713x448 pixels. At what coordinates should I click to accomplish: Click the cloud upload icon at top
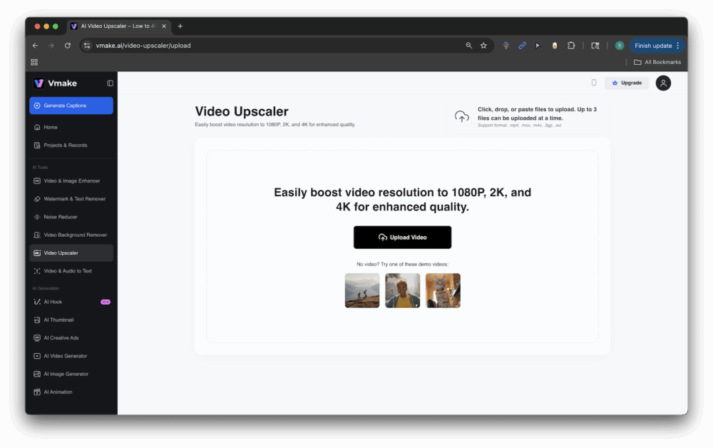pyautogui.click(x=462, y=116)
